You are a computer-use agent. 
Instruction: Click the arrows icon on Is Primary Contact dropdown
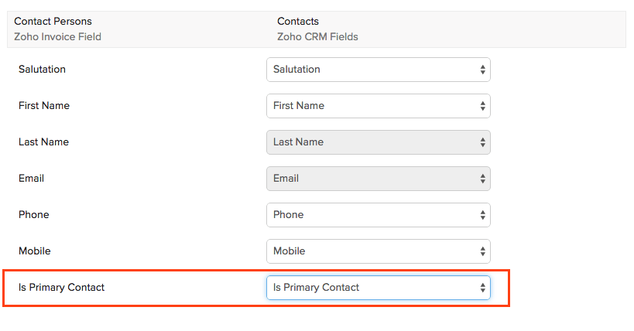(482, 288)
